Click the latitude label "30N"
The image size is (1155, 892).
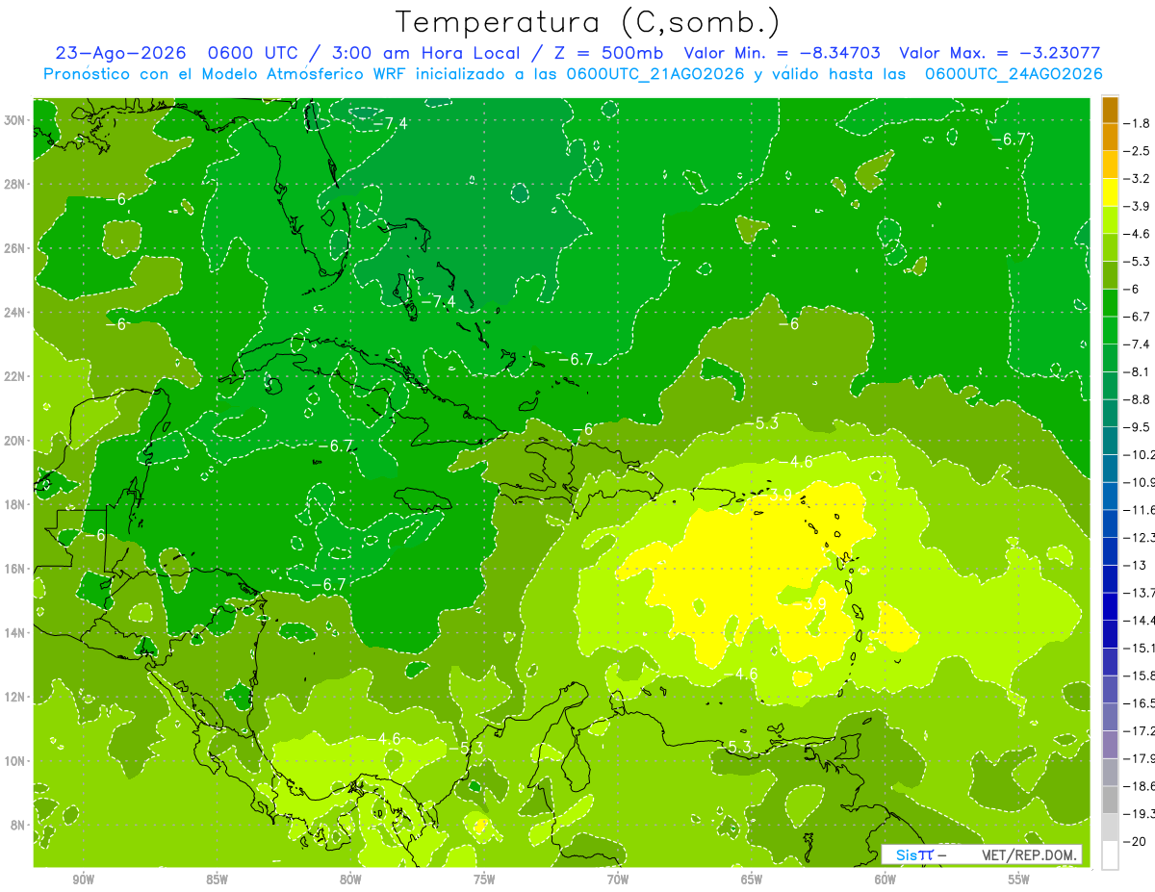click(x=14, y=120)
